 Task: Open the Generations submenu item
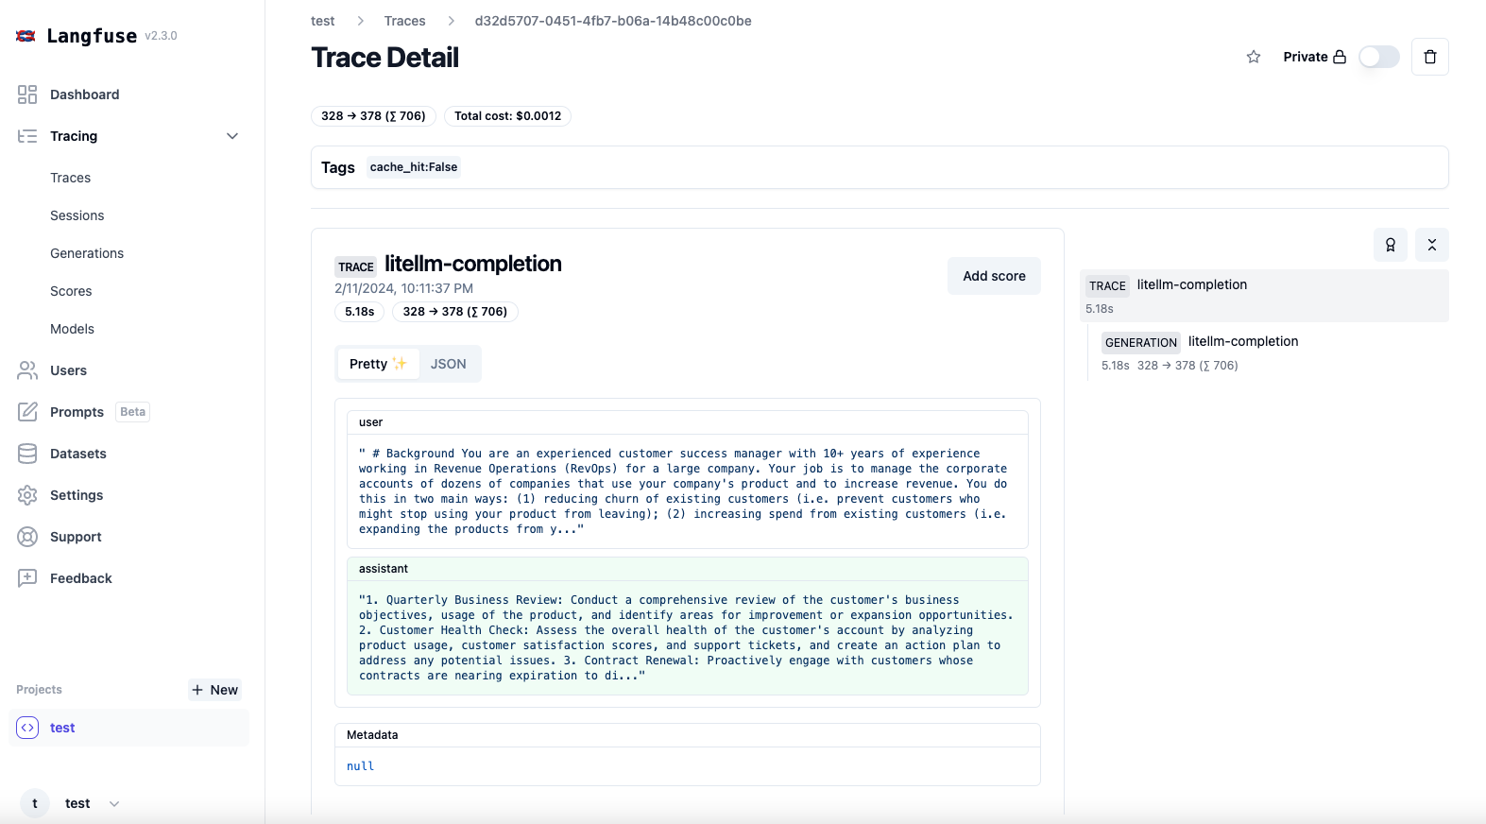(87, 253)
